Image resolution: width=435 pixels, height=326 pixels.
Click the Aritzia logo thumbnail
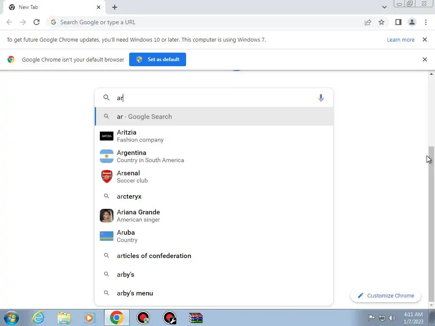[107, 136]
